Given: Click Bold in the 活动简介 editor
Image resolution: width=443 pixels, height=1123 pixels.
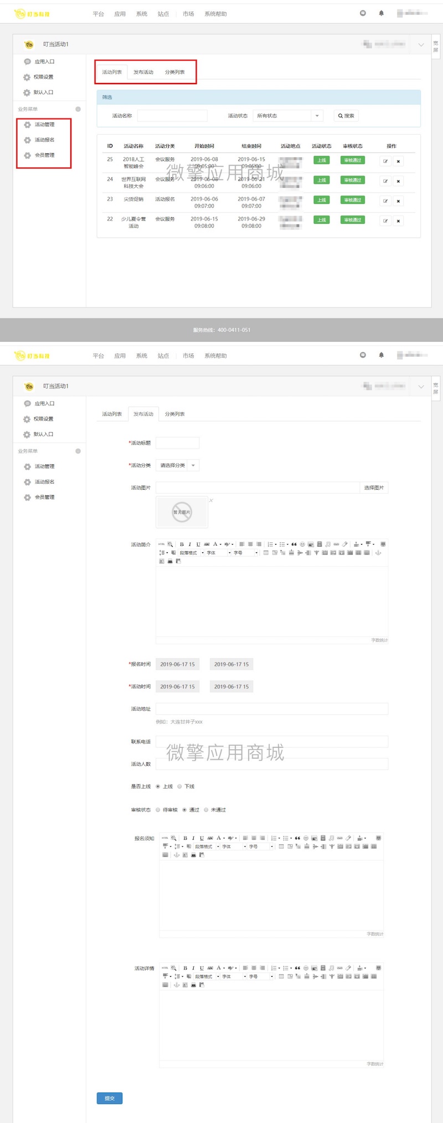Looking at the screenshot, I should 182,544.
